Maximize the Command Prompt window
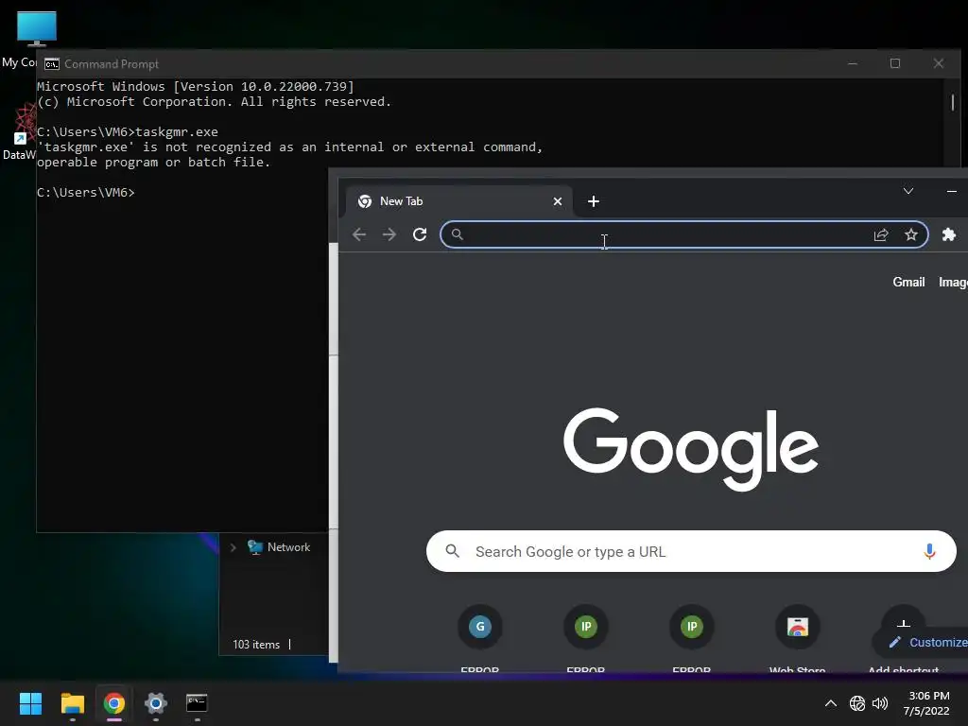Screen dimensions: 968x726 [895, 63]
